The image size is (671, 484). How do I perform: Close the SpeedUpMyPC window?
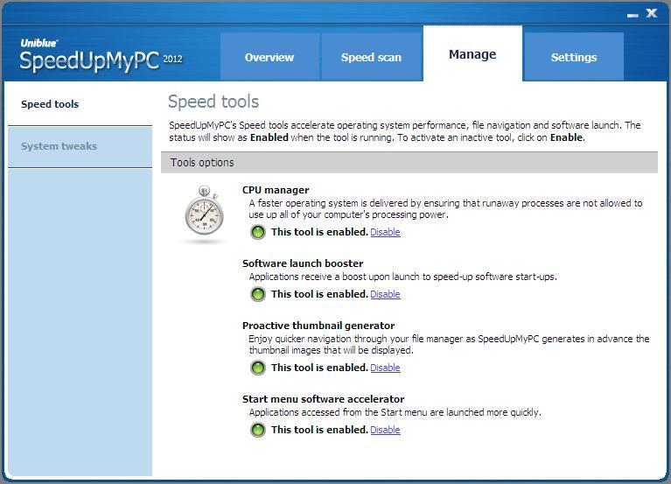(x=652, y=13)
